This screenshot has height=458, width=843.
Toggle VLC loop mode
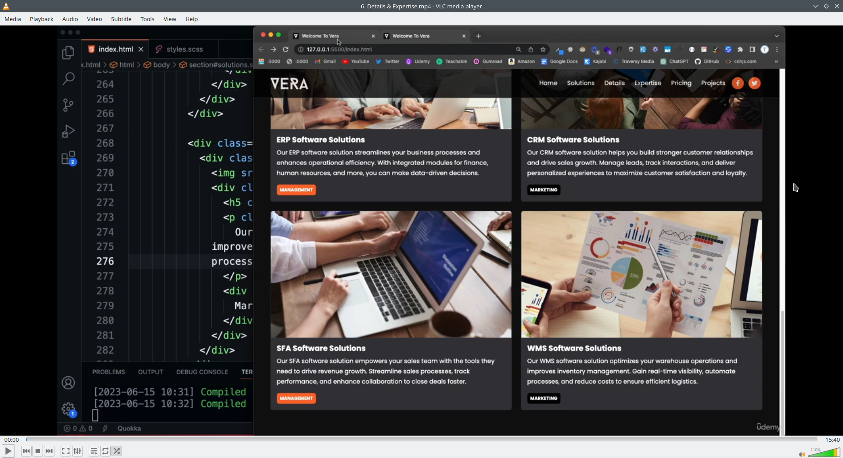(x=105, y=451)
